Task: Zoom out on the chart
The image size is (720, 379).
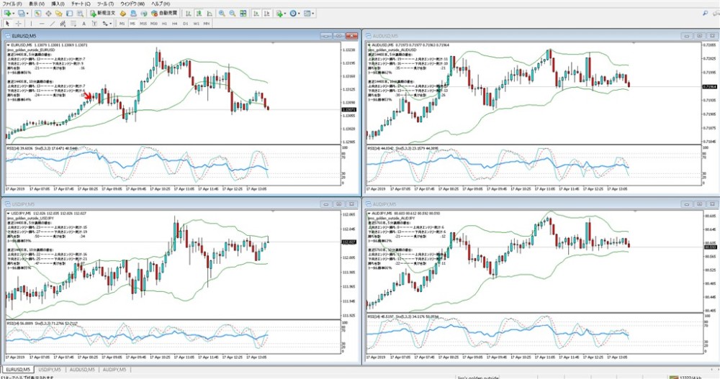Action: click(x=233, y=14)
